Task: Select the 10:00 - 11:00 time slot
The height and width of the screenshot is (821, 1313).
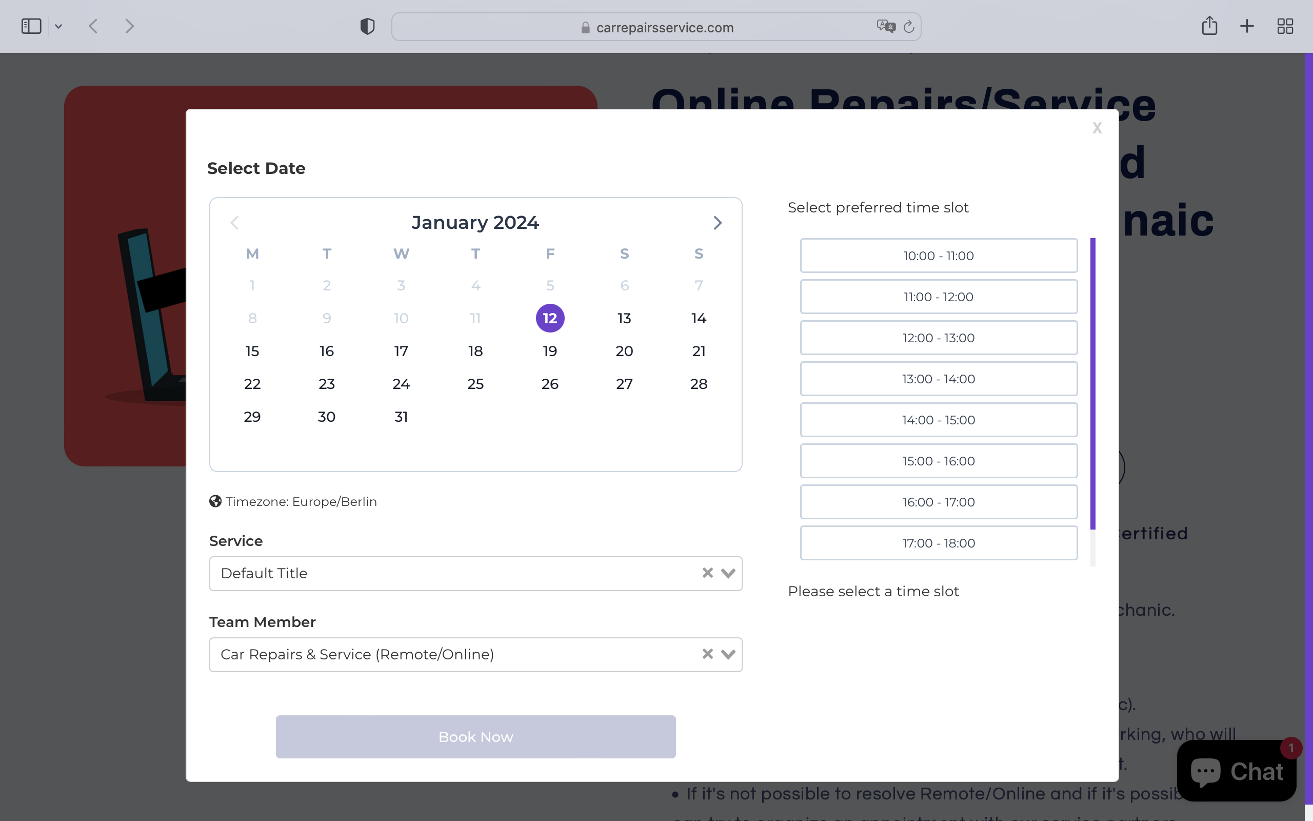Action: [x=938, y=256]
